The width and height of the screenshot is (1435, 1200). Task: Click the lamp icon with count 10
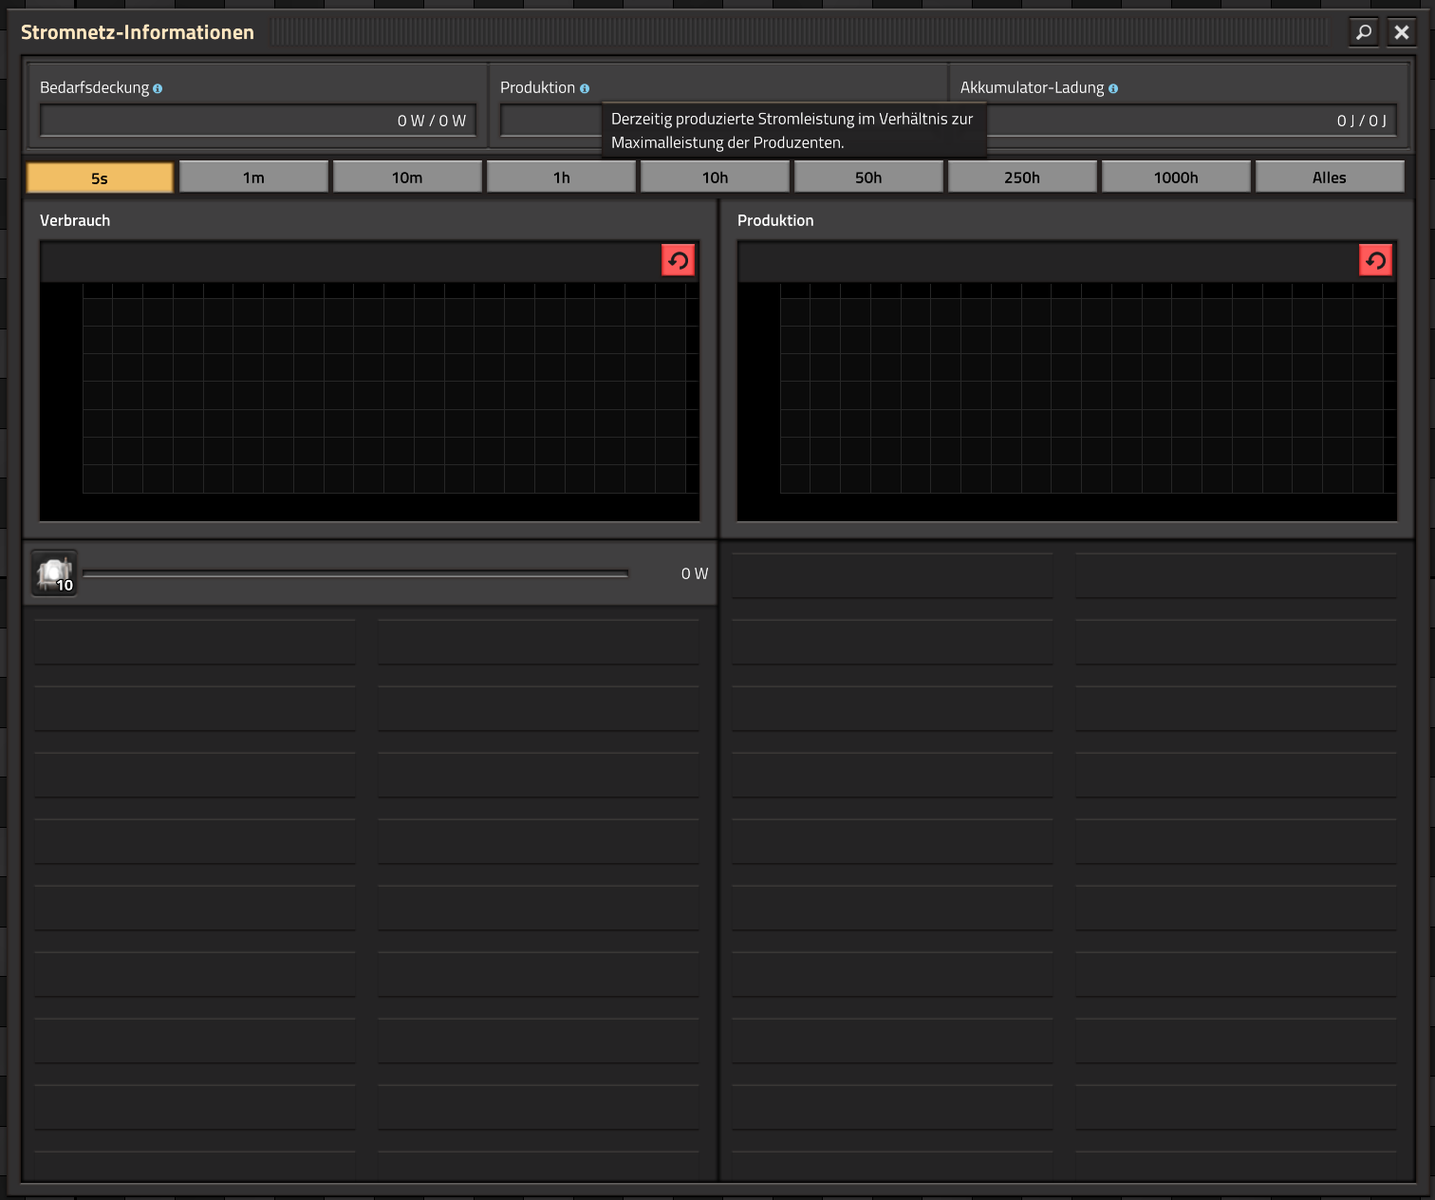tap(54, 573)
